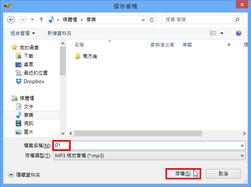The height and width of the screenshot is (187, 251).
Task: Expand the view options dropdown arrow
Action: click(222, 33)
